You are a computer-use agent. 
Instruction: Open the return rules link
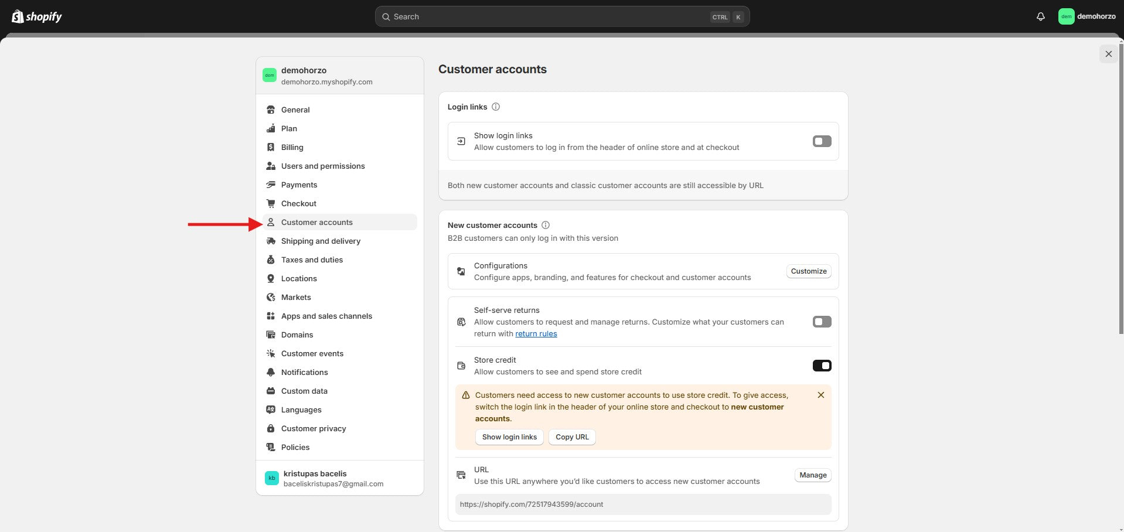(536, 334)
